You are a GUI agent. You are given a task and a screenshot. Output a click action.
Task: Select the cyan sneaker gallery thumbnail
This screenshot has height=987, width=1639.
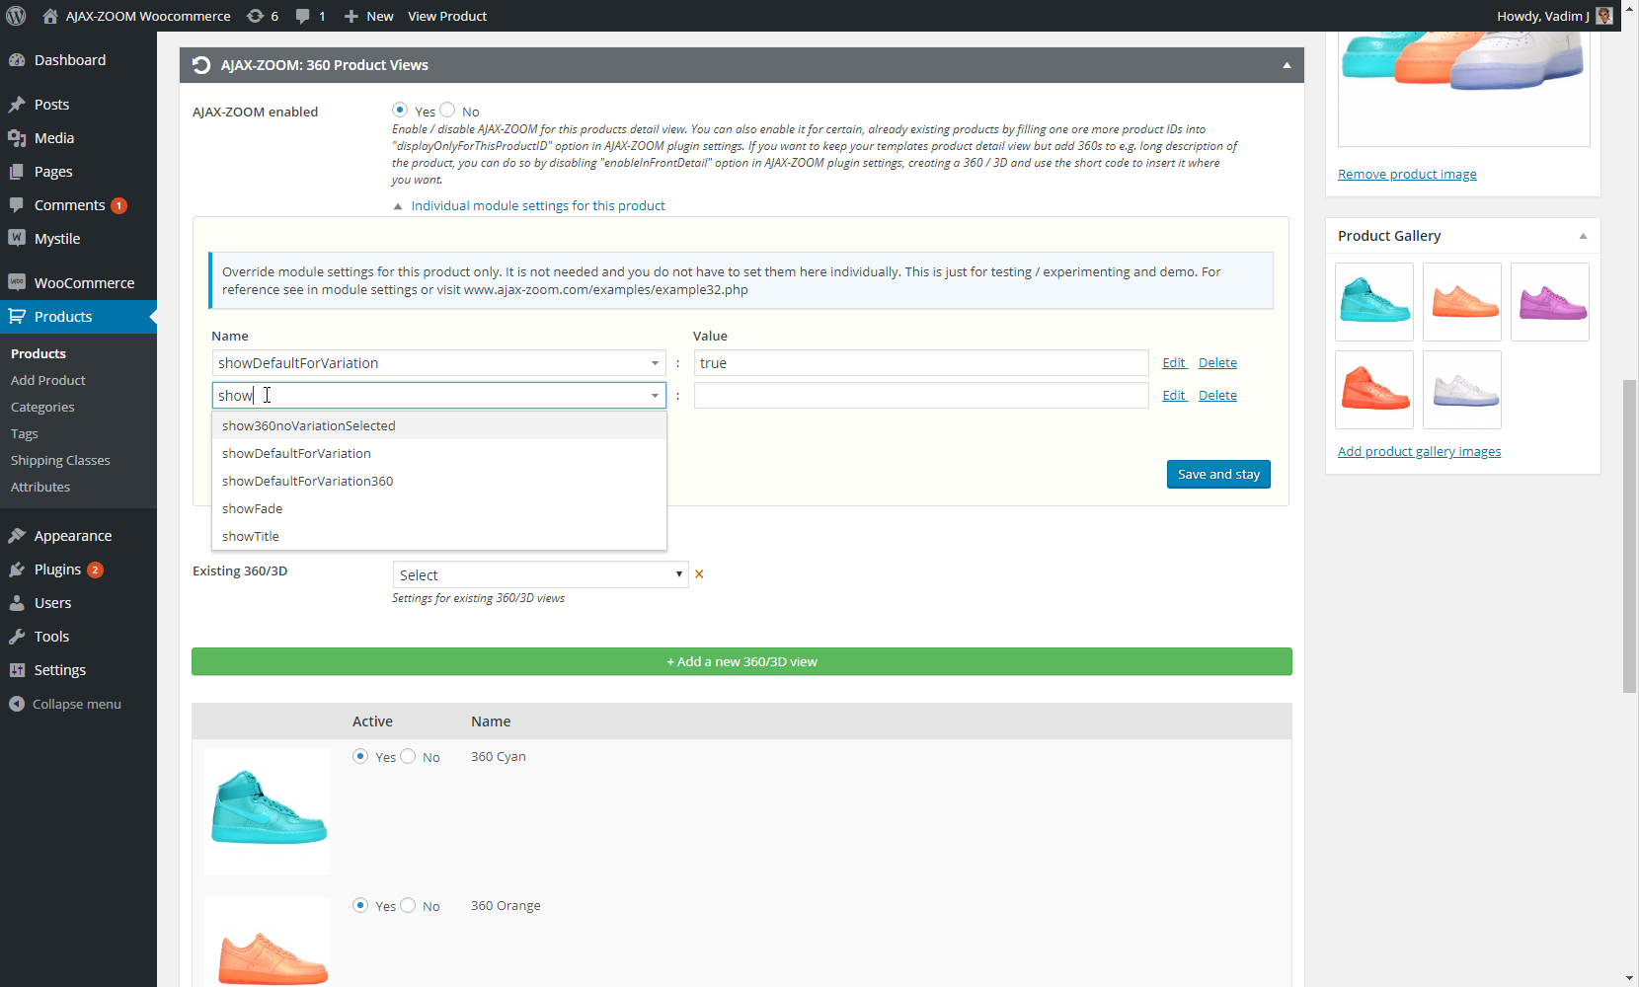pyautogui.click(x=1374, y=302)
